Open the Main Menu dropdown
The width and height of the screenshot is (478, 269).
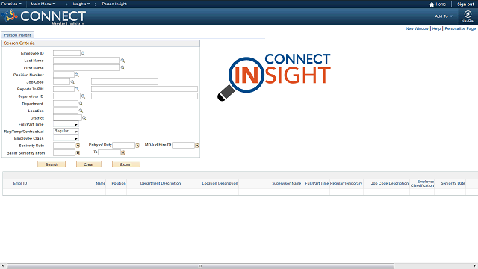43,4
